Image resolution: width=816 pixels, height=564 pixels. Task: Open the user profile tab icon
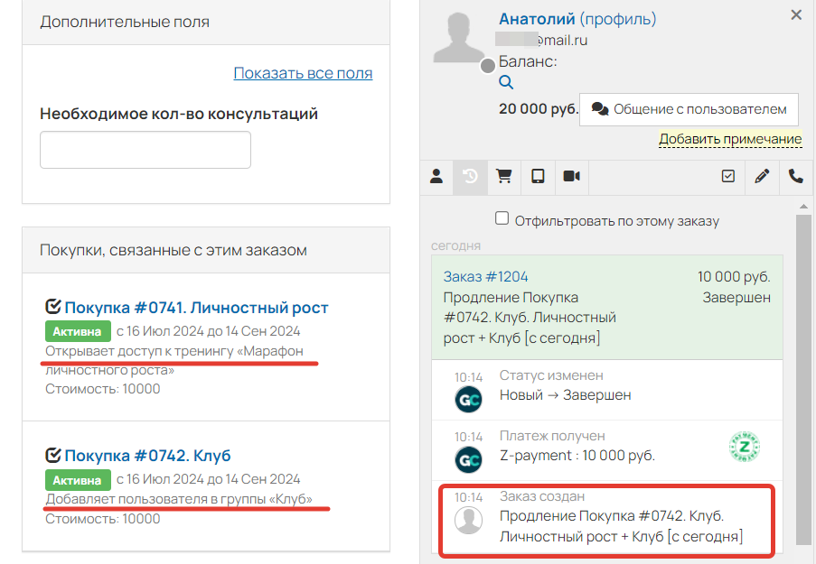(436, 177)
